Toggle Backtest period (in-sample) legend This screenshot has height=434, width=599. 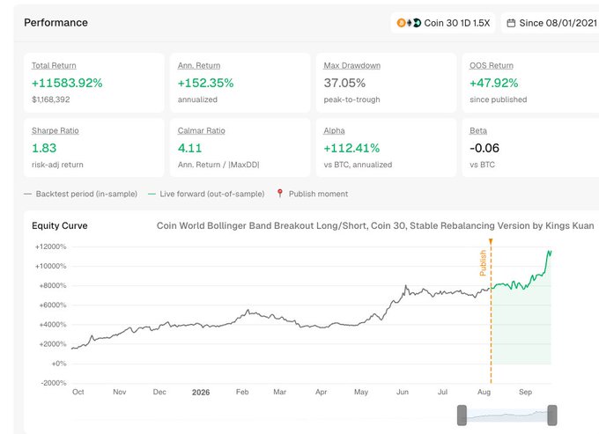click(x=81, y=194)
